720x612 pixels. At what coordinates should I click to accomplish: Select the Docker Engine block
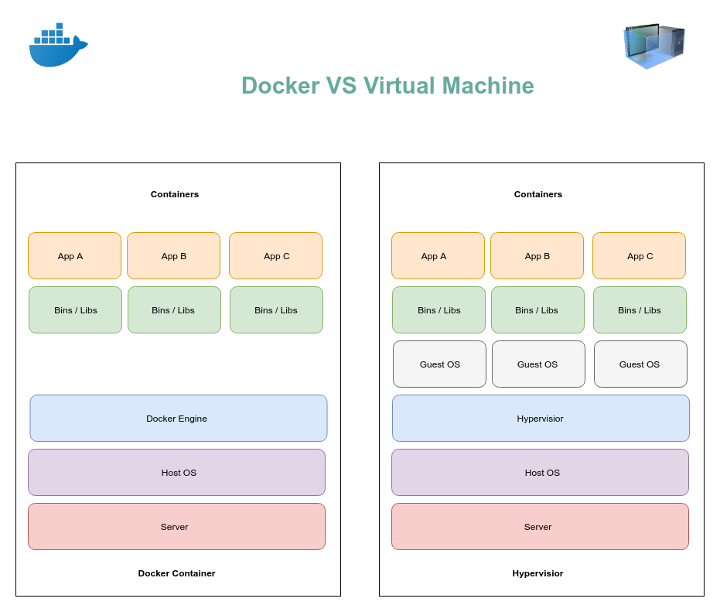tap(179, 418)
